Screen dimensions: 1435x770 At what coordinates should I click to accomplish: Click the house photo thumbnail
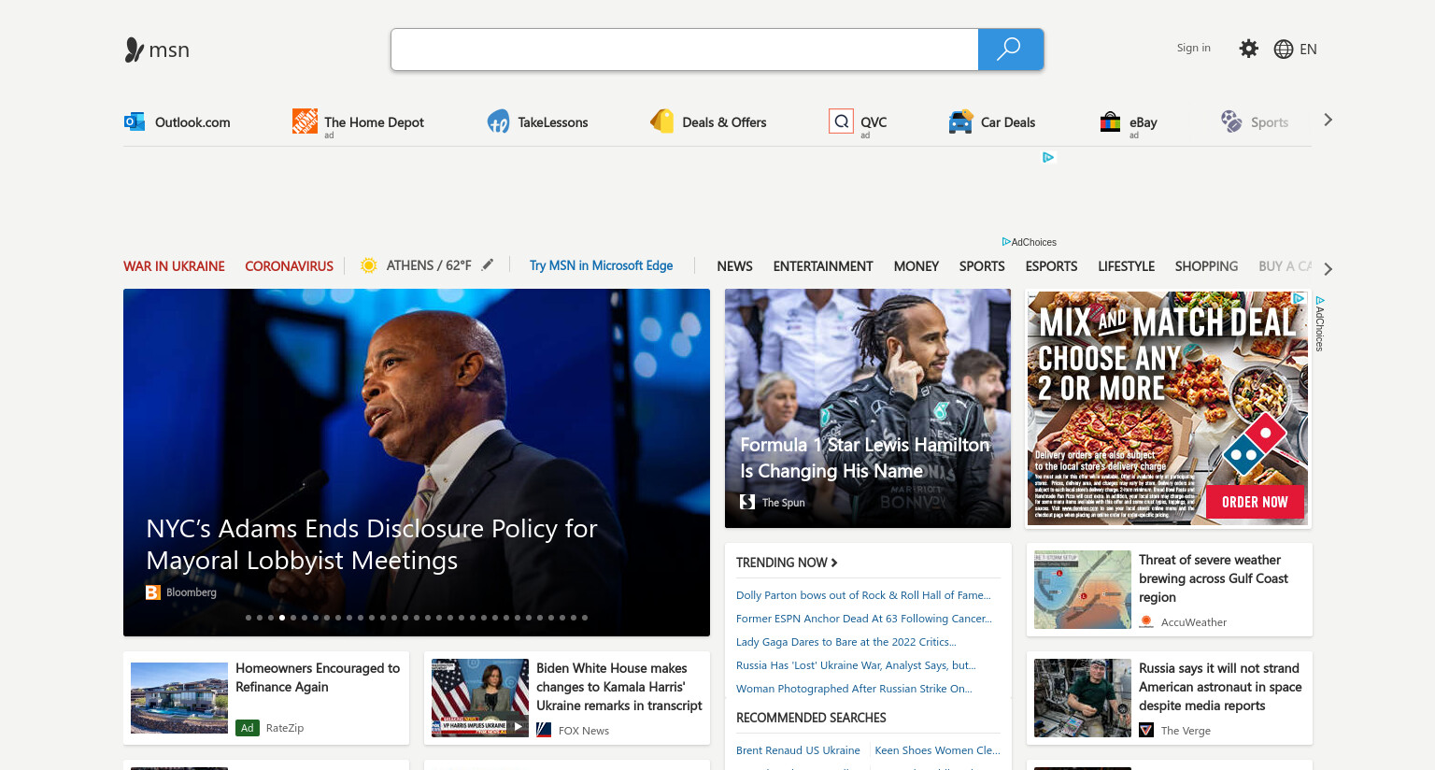[x=179, y=698]
